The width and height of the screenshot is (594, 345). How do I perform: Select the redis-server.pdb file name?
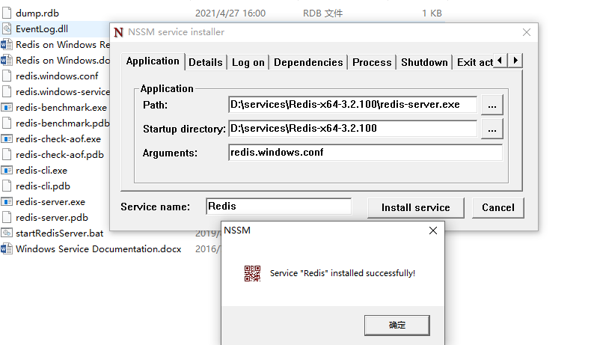pos(52,218)
